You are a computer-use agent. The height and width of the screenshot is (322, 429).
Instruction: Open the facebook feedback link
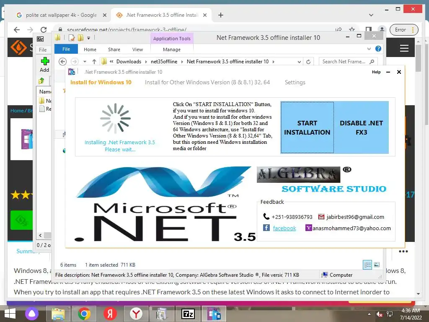[x=284, y=228]
